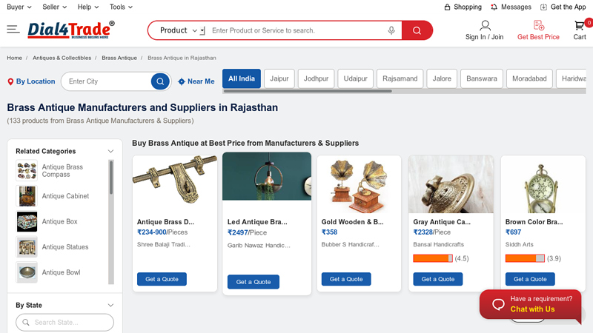Select the Jodhpur location tab
Image resolution: width=593 pixels, height=333 pixels.
coord(317,78)
